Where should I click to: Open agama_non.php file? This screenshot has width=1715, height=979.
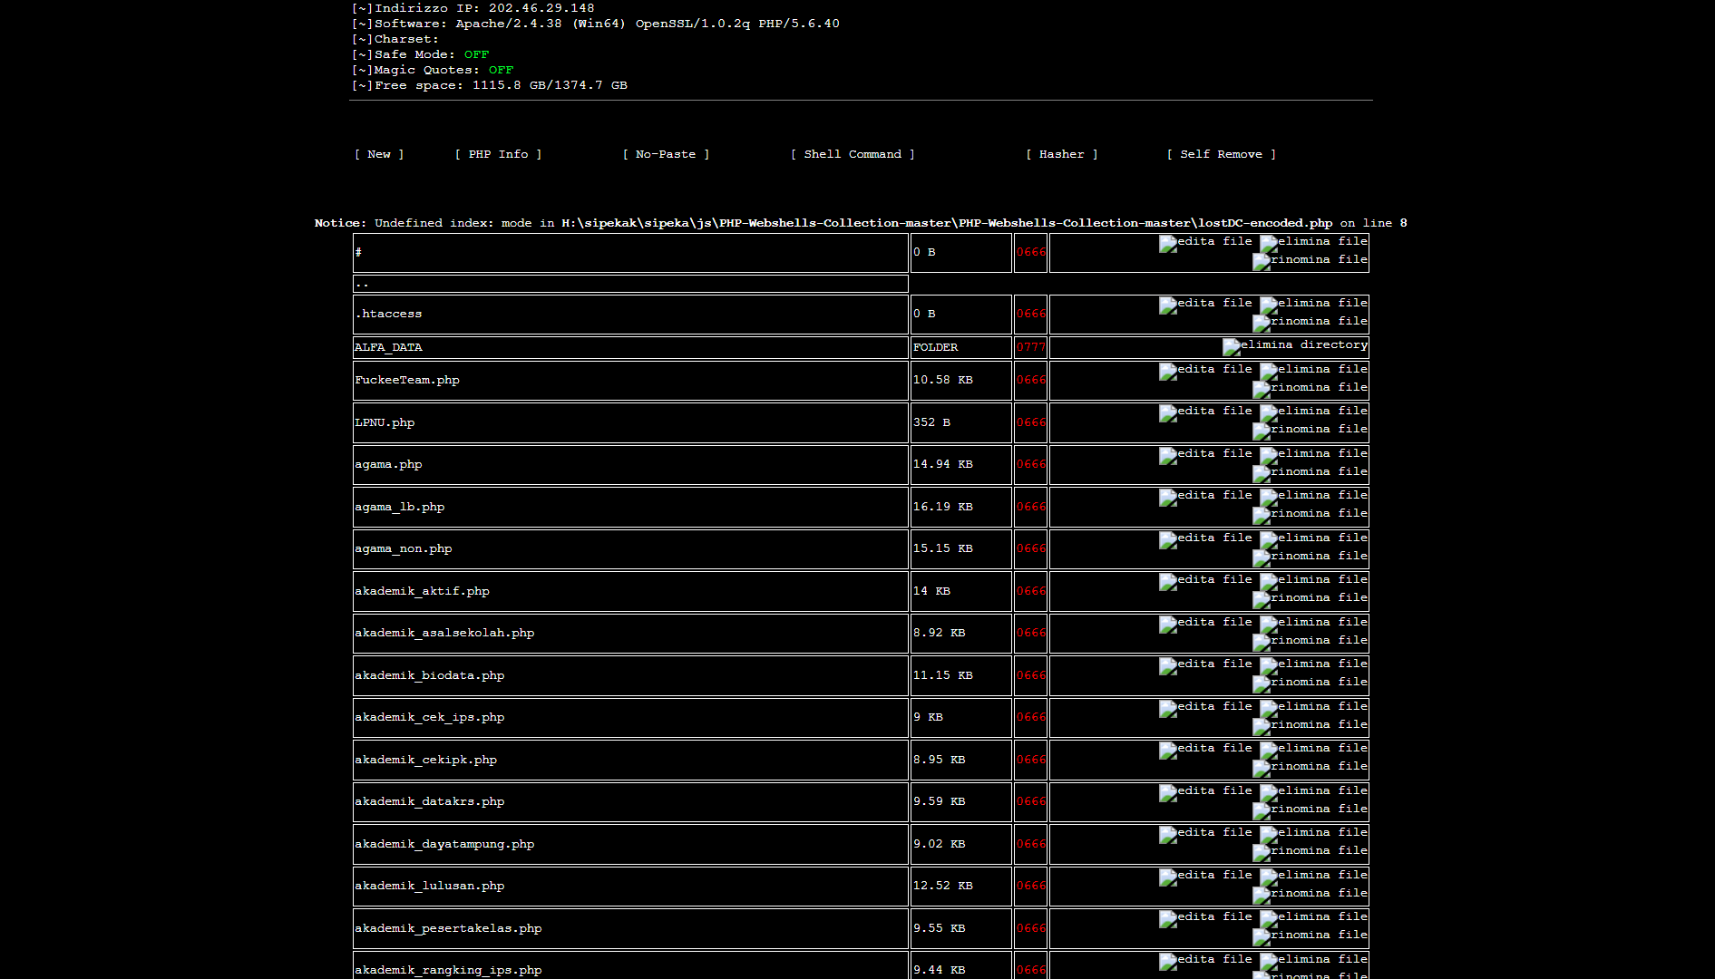click(404, 548)
